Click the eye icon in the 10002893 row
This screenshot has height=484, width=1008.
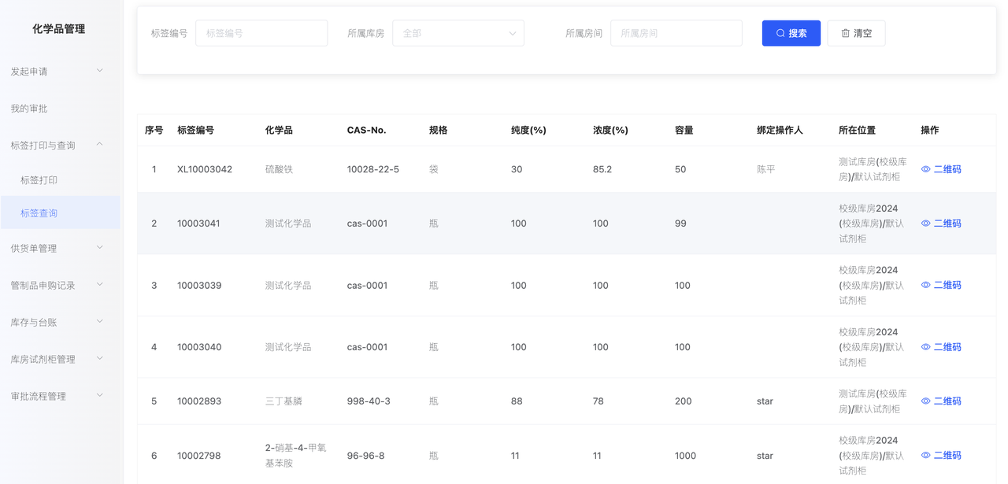926,401
